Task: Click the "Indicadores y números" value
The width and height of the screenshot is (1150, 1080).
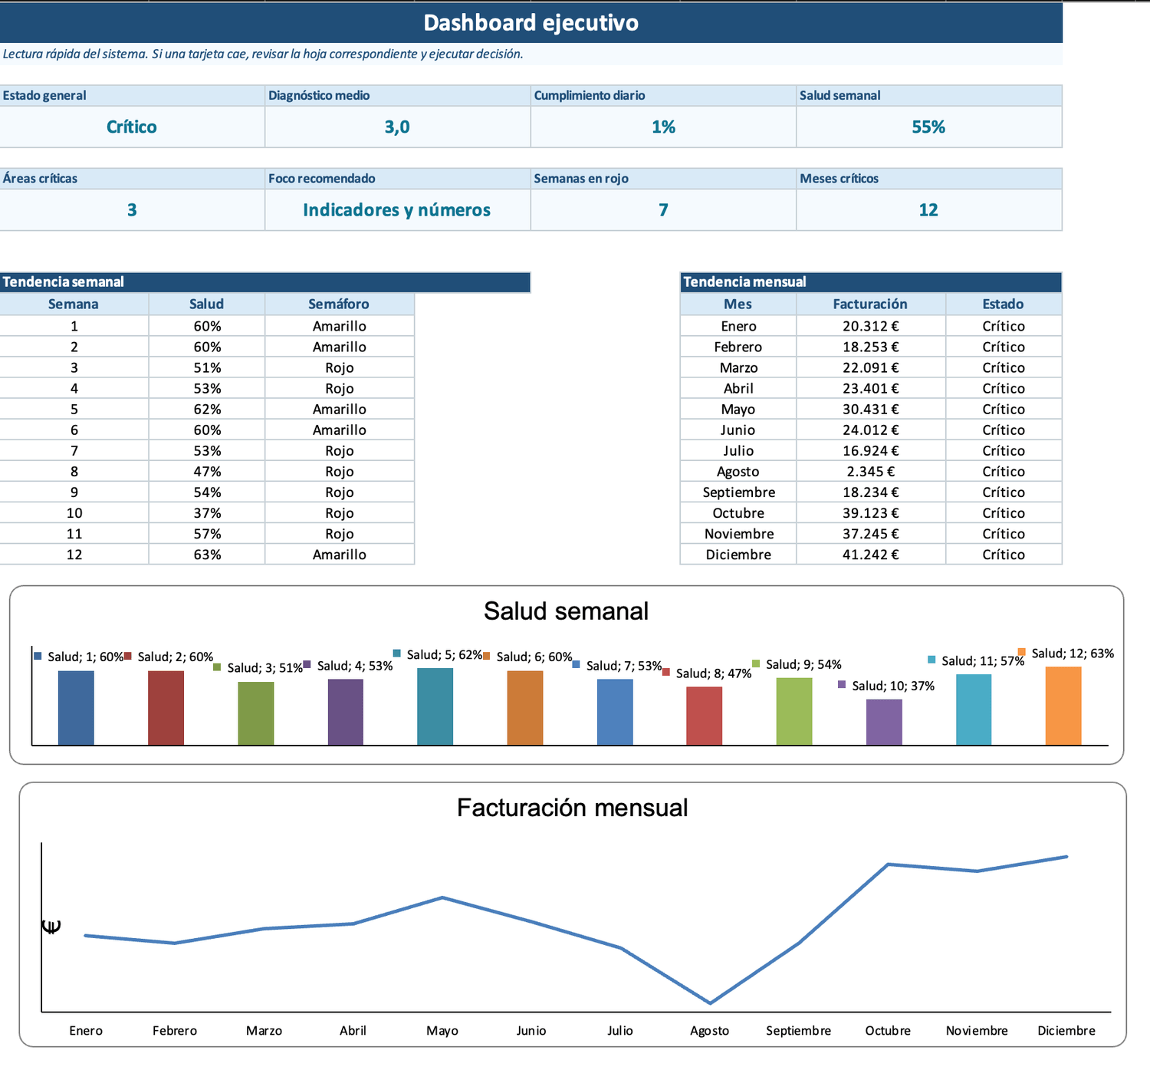Action: coord(397,209)
